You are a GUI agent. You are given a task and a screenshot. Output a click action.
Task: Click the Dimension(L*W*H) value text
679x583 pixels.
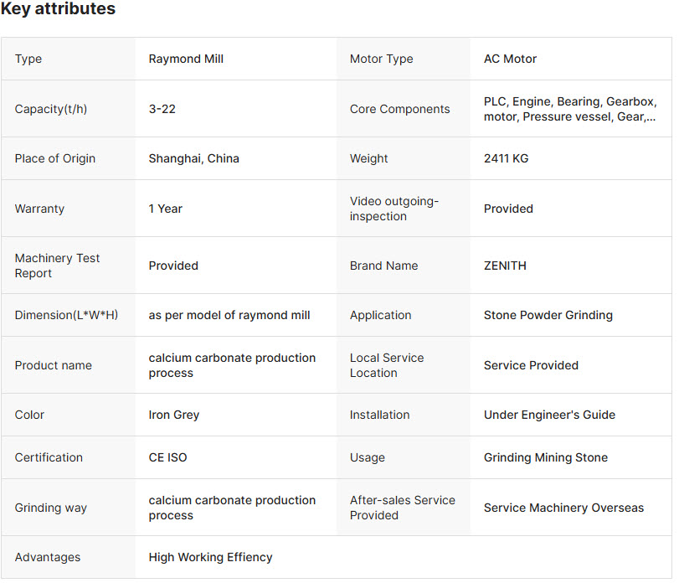(x=229, y=315)
